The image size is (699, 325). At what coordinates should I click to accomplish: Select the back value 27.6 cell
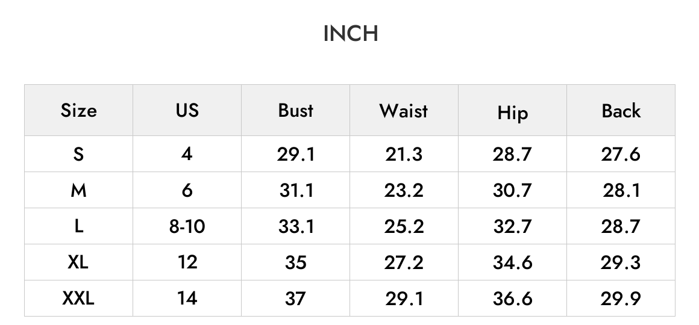[621, 154]
